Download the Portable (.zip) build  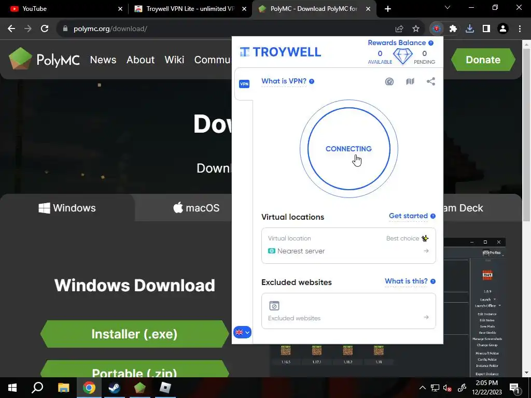pos(134,369)
